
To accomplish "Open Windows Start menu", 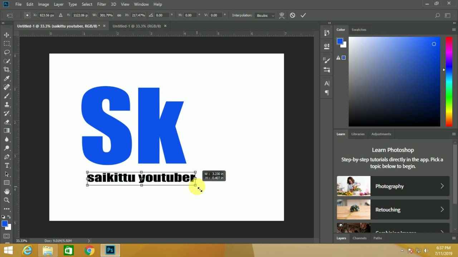I will tap(8, 251).
